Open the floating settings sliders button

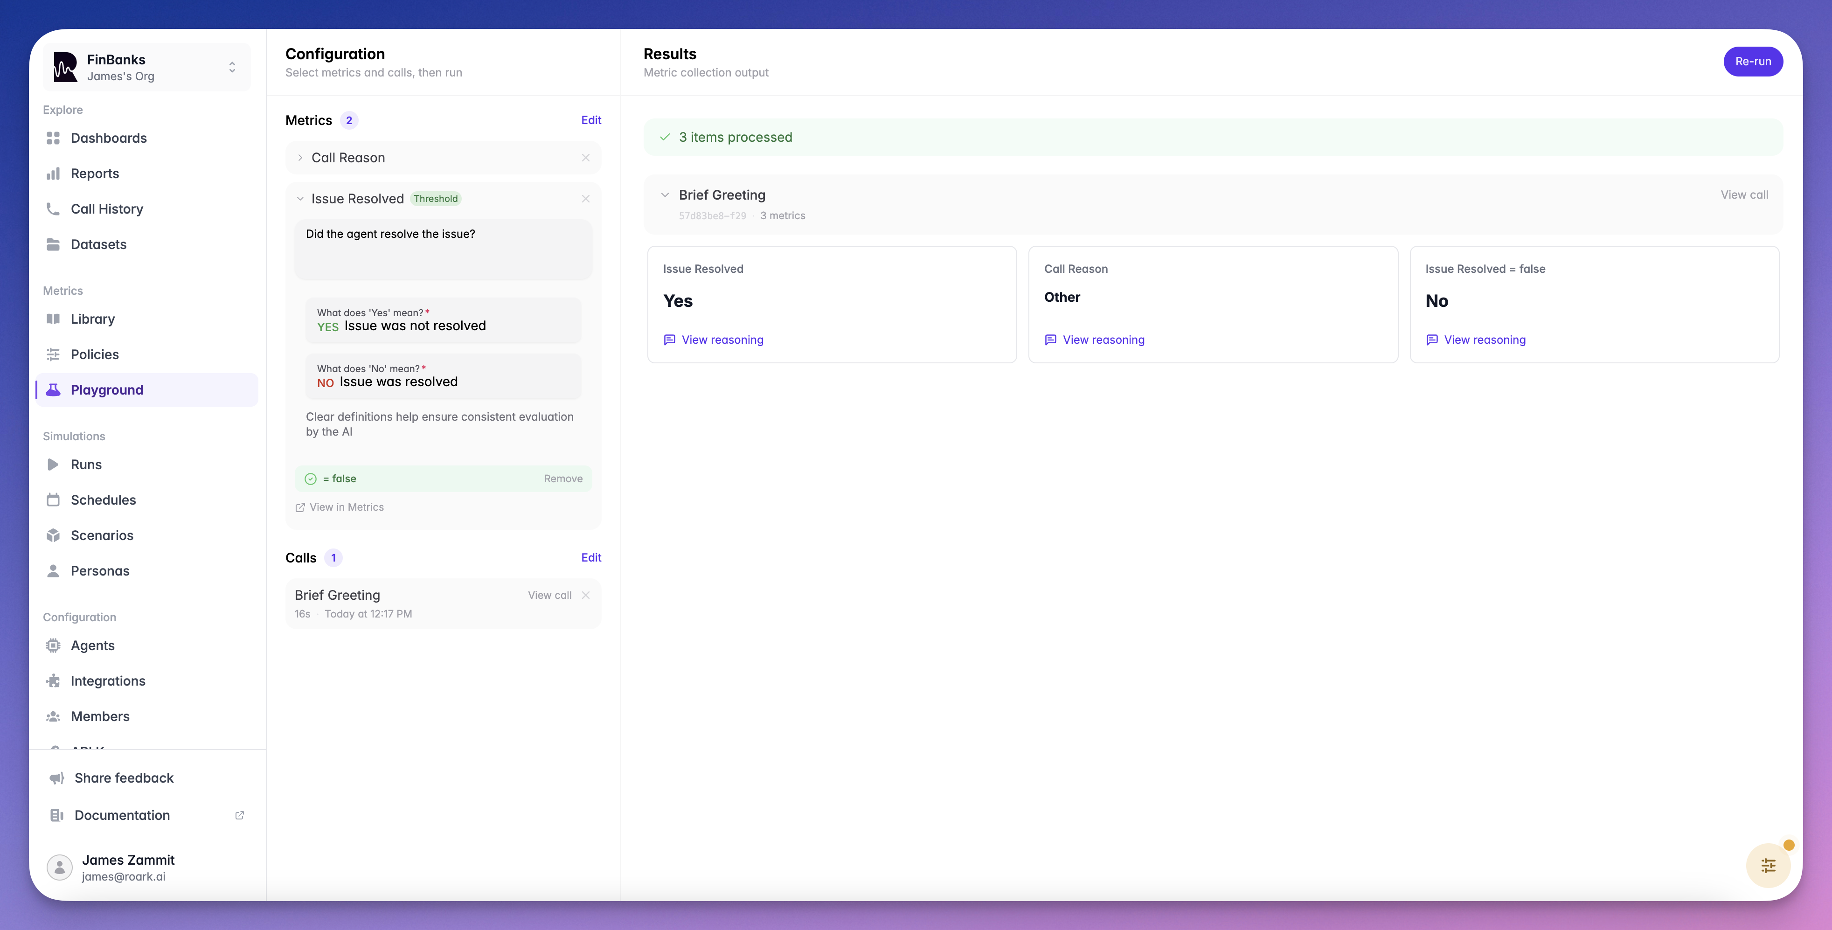click(1768, 865)
